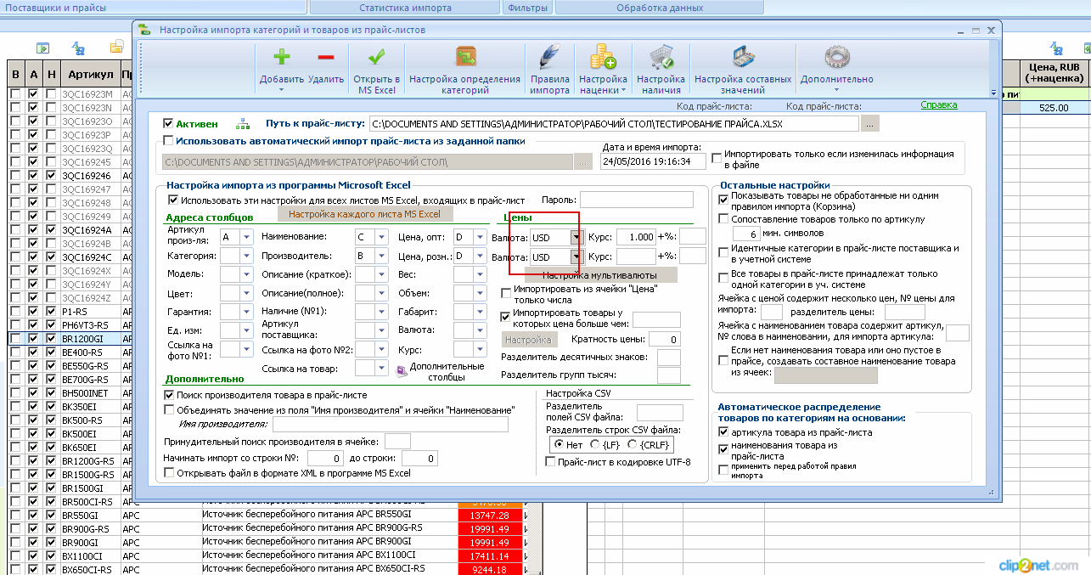Viewport: 1091px width, 575px height.
Task: Open Настройка наценки coins icon
Action: point(603,59)
